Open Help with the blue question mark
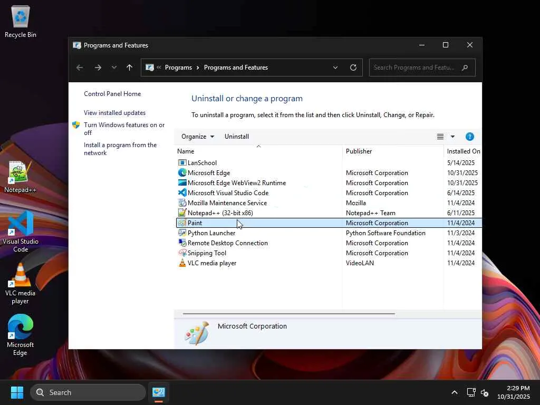 click(469, 137)
